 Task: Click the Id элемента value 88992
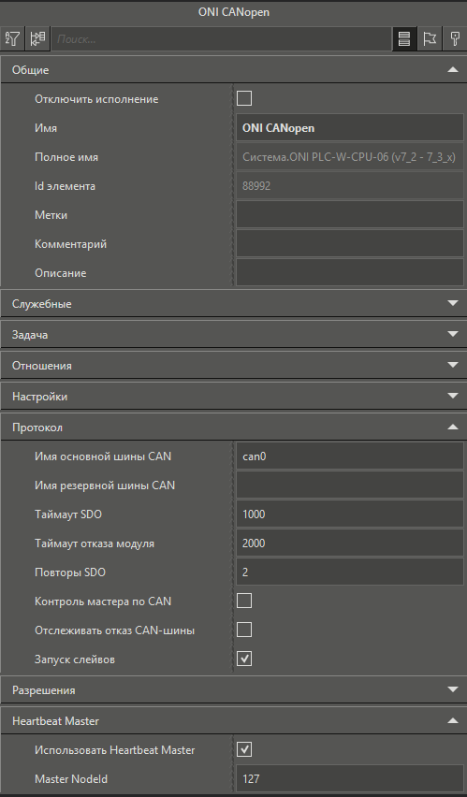(349, 185)
